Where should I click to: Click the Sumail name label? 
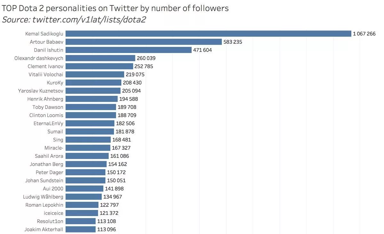pos(55,132)
